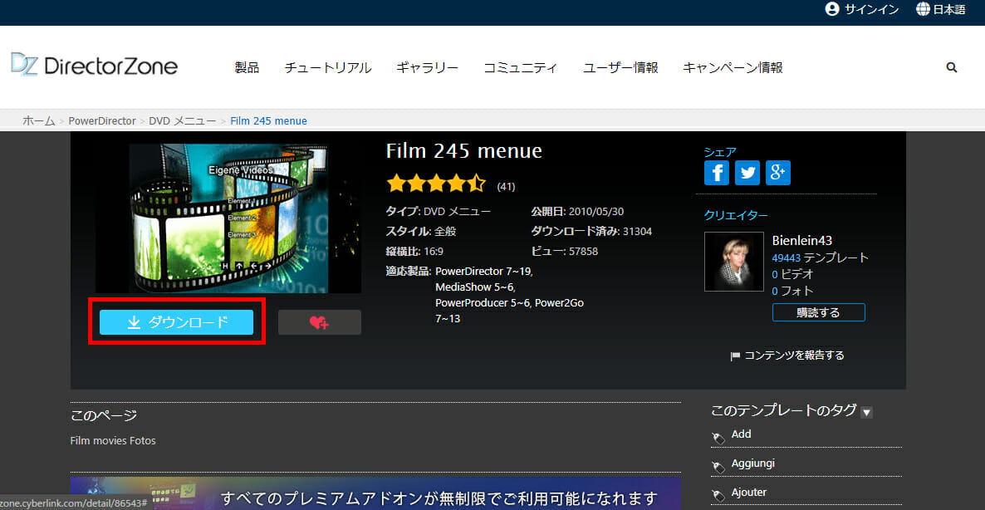Click the film reel template thumbnail
The width and height of the screenshot is (985, 510).
click(228, 218)
